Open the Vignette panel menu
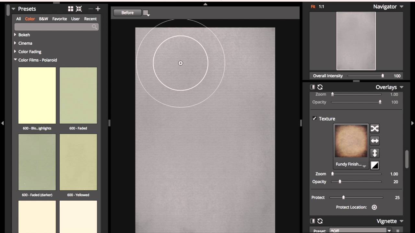 (x=401, y=221)
